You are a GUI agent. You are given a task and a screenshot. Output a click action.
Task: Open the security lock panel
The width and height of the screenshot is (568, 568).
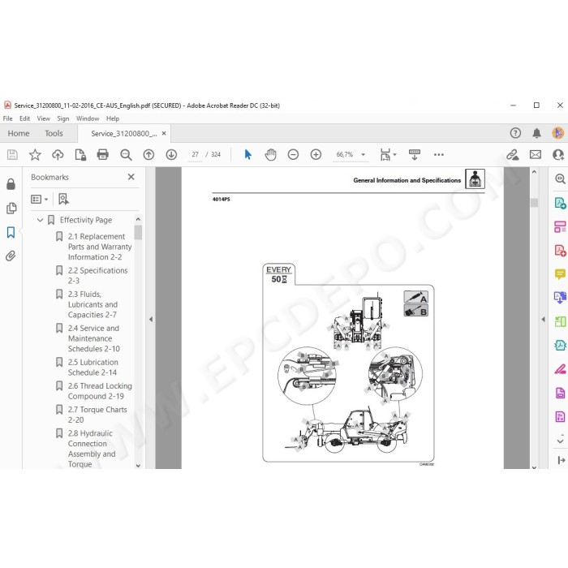[11, 184]
